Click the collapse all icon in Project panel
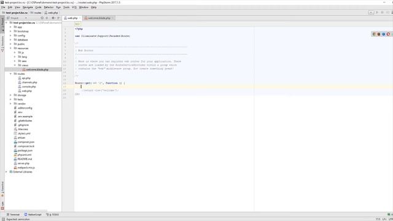 47,18
